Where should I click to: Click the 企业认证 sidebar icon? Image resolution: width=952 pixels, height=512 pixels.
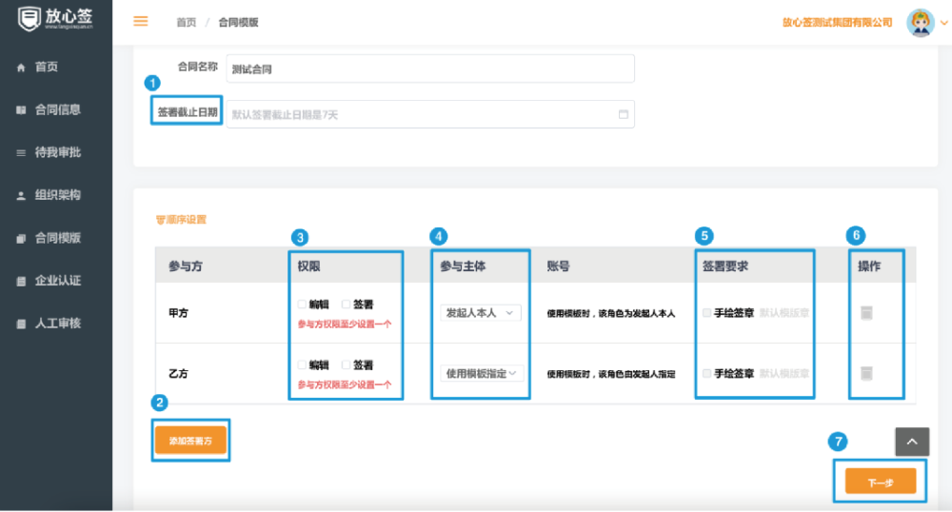click(x=21, y=281)
